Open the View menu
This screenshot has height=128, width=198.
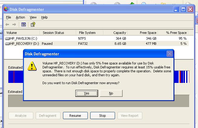[x=33, y=17]
